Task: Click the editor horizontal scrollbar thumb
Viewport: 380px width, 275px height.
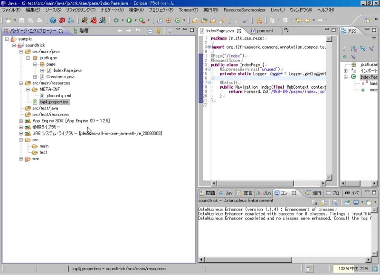Action: [x=255, y=183]
